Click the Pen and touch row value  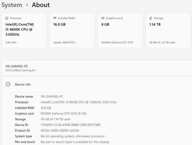(75, 142)
